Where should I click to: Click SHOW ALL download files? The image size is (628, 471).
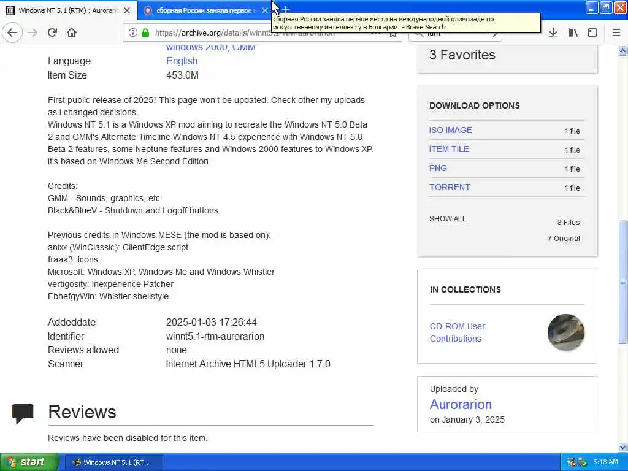point(448,219)
